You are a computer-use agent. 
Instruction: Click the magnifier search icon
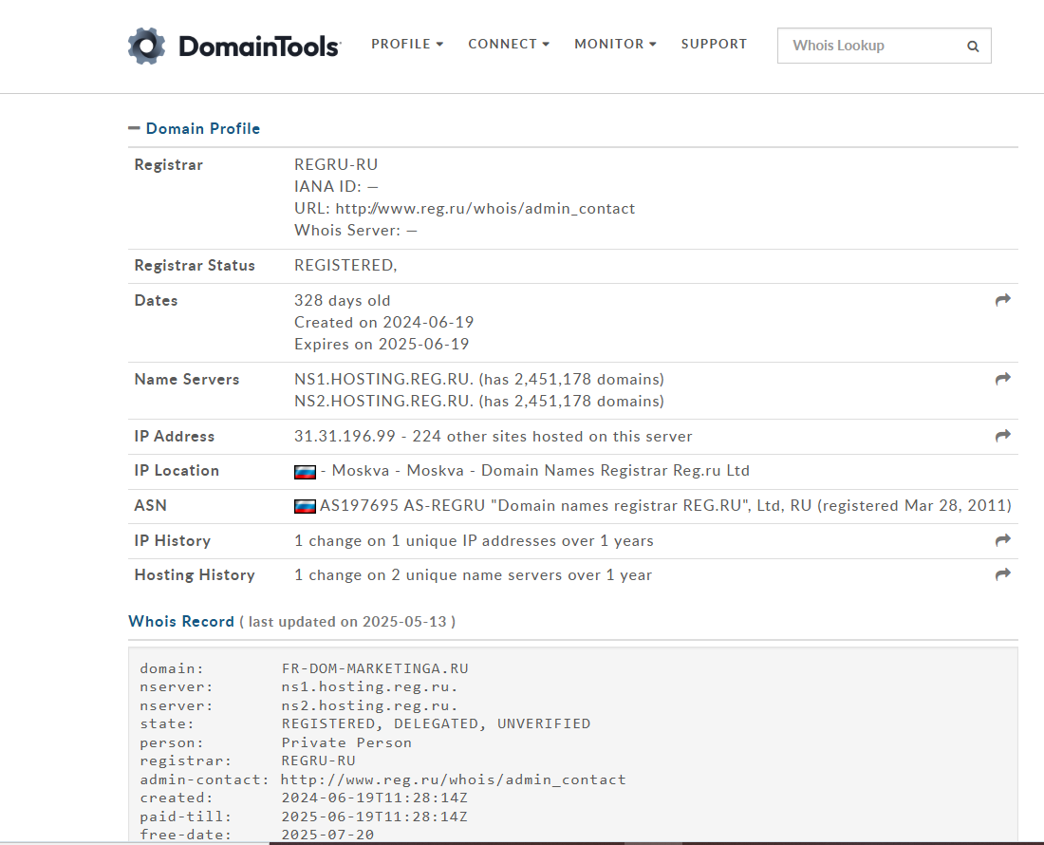[973, 46]
